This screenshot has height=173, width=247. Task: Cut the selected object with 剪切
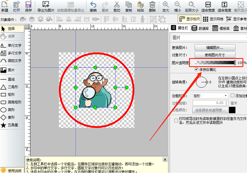tap(117, 6)
